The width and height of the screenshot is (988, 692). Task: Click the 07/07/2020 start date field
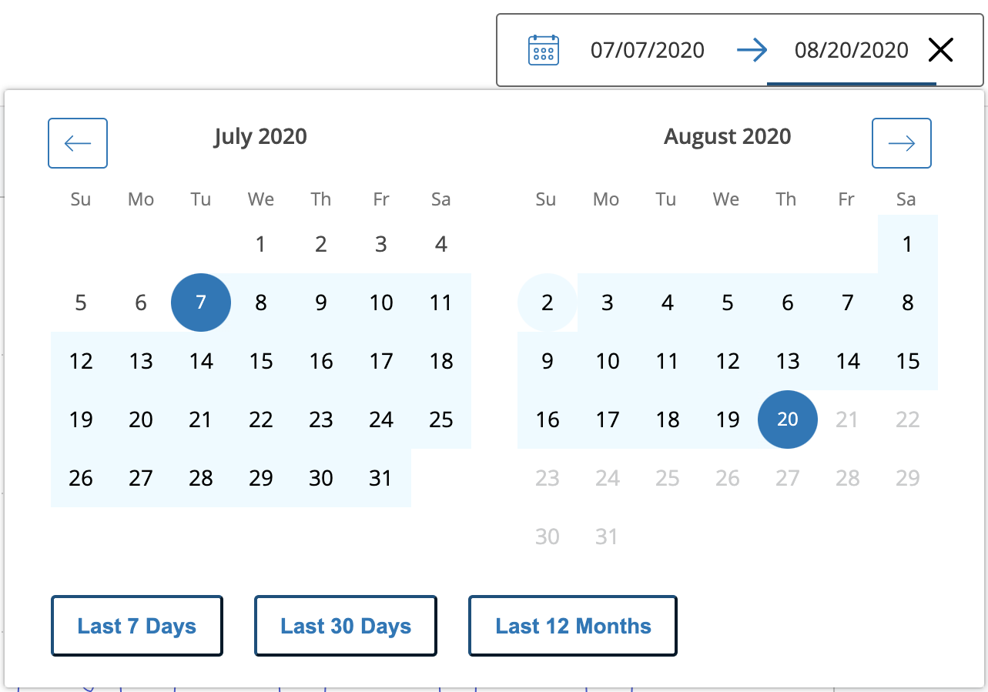click(x=647, y=51)
